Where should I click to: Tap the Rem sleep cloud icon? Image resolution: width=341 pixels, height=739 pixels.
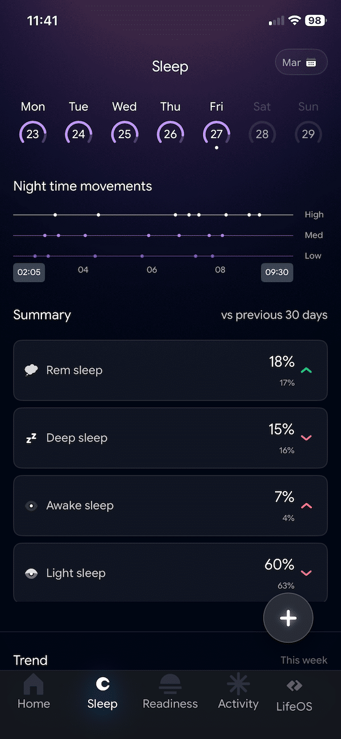(x=31, y=370)
